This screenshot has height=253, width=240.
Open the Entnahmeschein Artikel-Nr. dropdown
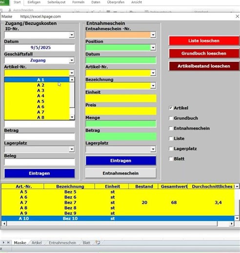pyautogui.click(x=153, y=73)
